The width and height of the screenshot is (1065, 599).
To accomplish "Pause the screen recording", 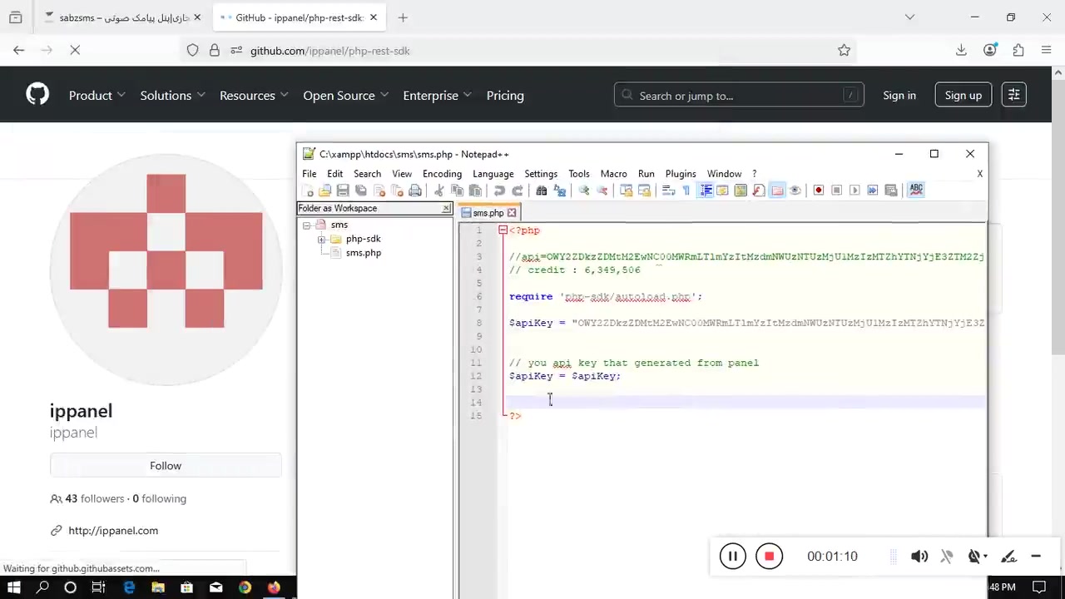I will (x=733, y=557).
